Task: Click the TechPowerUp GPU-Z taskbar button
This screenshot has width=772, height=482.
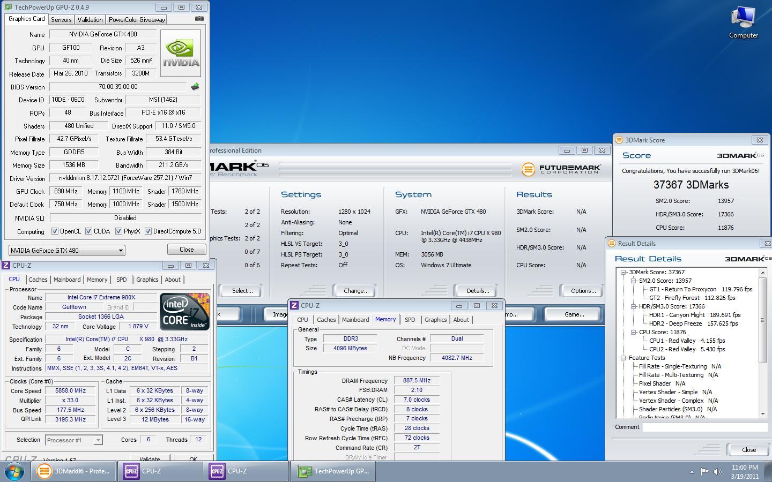Action: click(333, 471)
